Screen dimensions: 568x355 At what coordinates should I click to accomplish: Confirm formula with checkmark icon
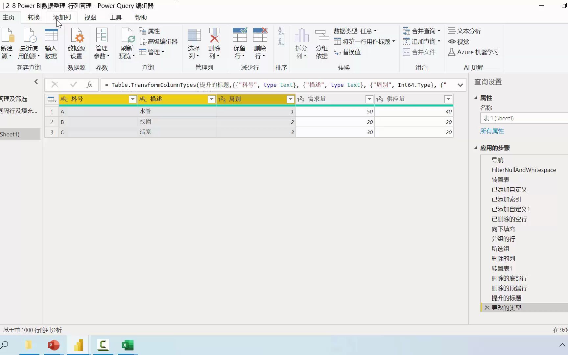pyautogui.click(x=73, y=85)
